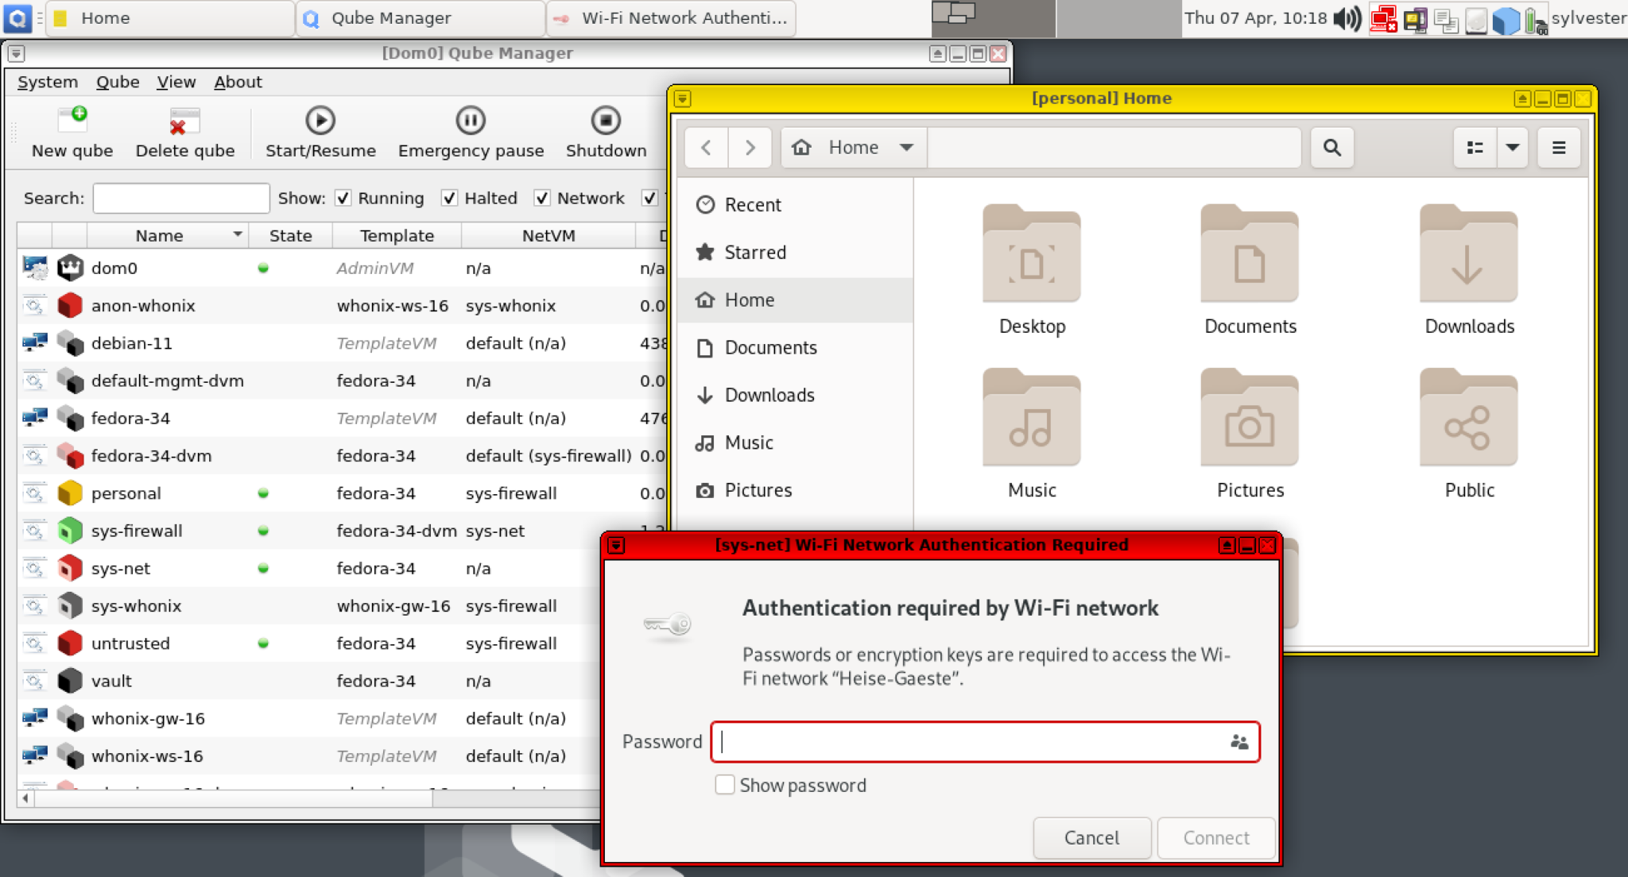Click the volume icon in system tray
The width and height of the screenshot is (1628, 877).
click(1347, 18)
